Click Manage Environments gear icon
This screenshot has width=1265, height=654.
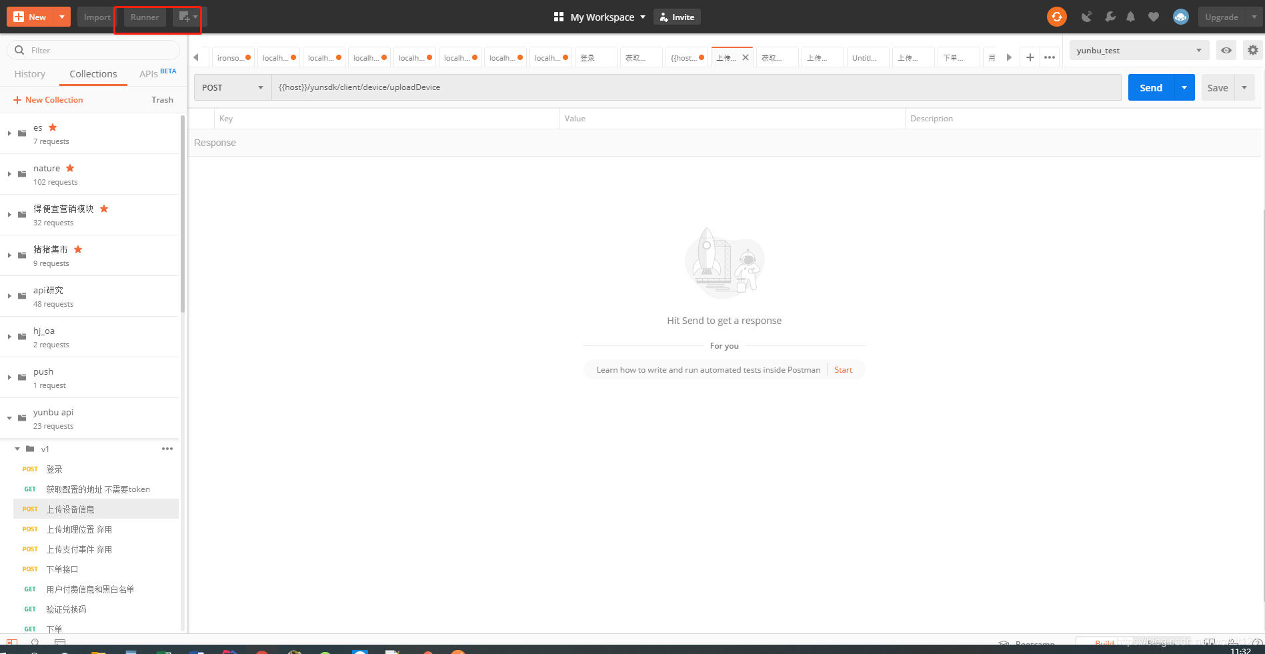point(1253,50)
